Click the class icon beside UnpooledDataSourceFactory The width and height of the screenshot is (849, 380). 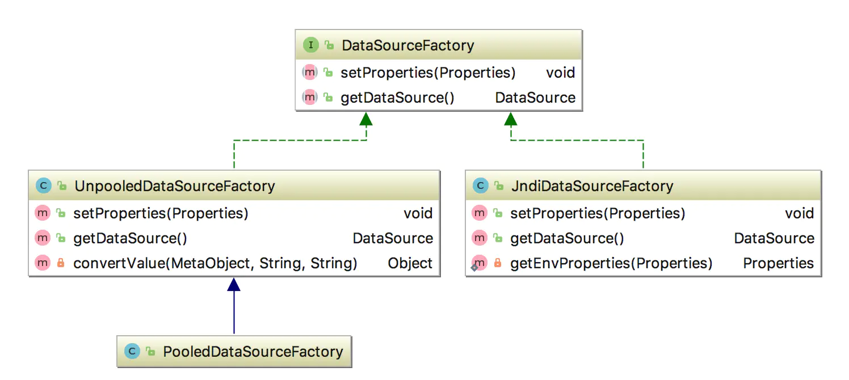pyautogui.click(x=44, y=186)
